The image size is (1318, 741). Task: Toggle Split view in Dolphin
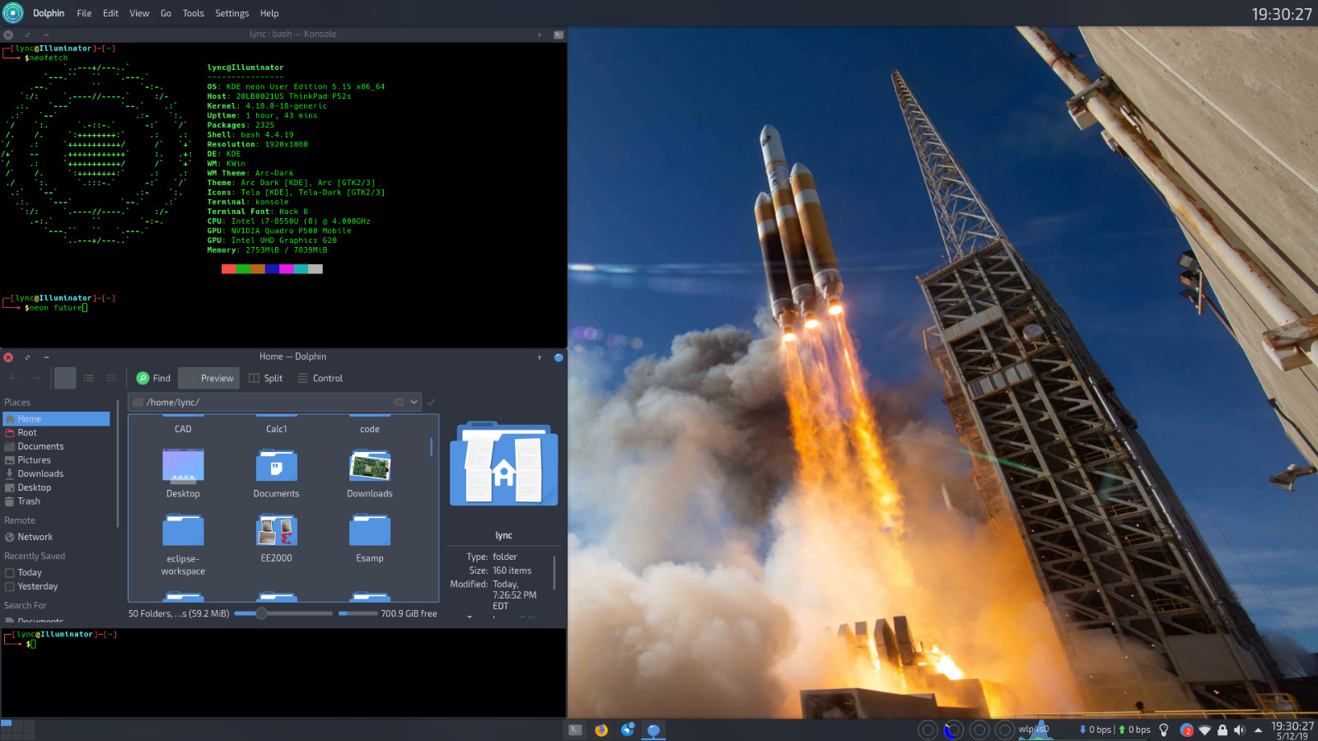(265, 378)
